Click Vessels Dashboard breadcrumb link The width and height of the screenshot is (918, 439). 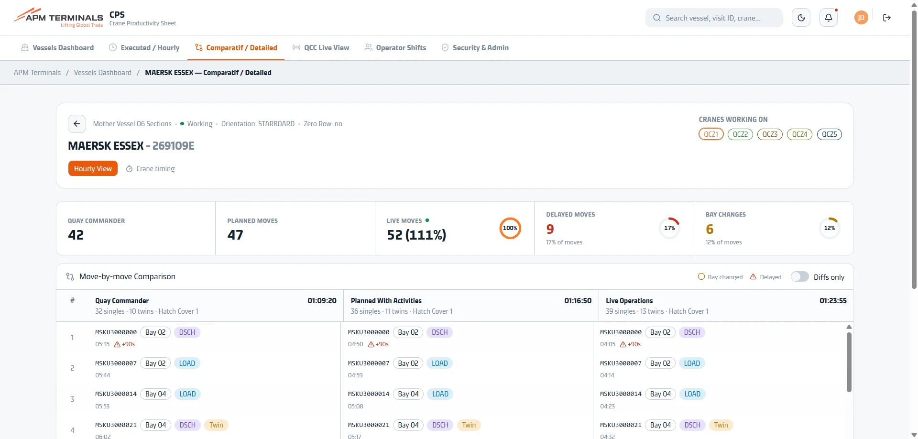coord(103,73)
